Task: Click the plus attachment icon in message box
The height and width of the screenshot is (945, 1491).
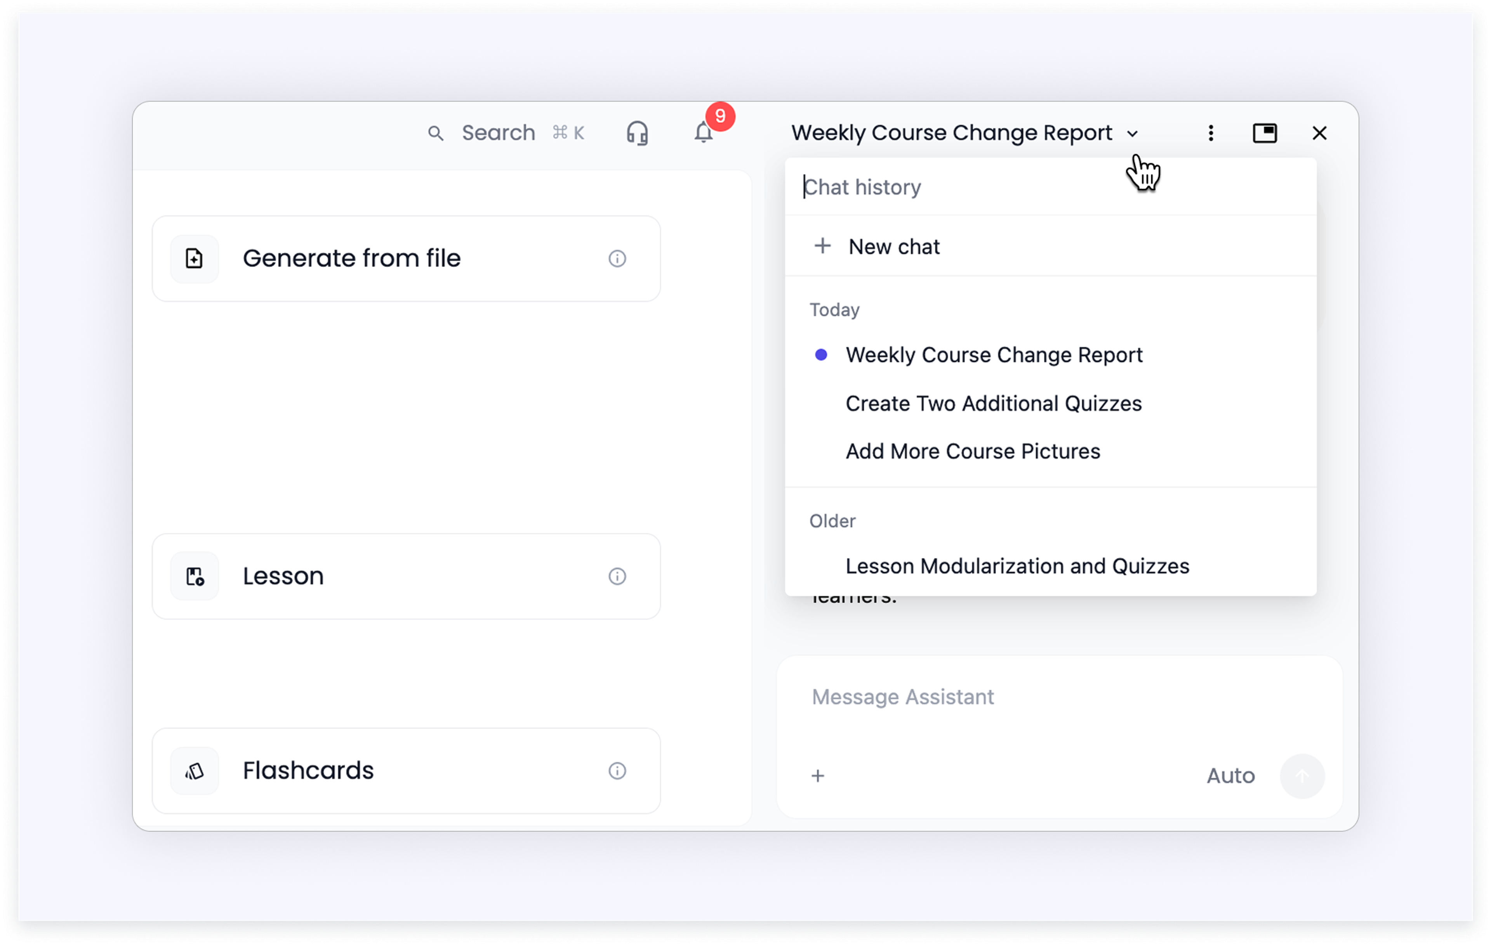Action: pyautogui.click(x=817, y=775)
